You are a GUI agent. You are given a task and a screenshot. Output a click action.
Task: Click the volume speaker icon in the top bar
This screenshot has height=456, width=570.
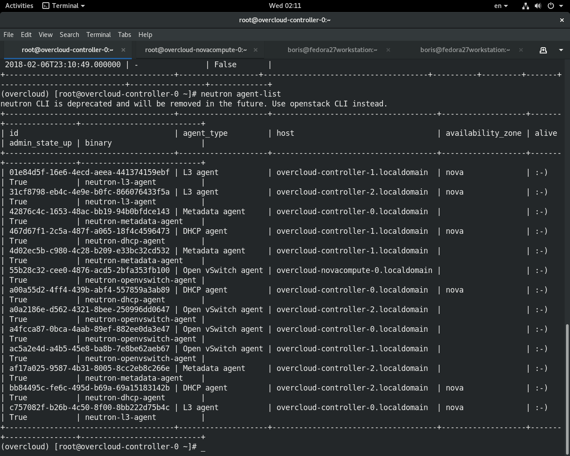538,6
